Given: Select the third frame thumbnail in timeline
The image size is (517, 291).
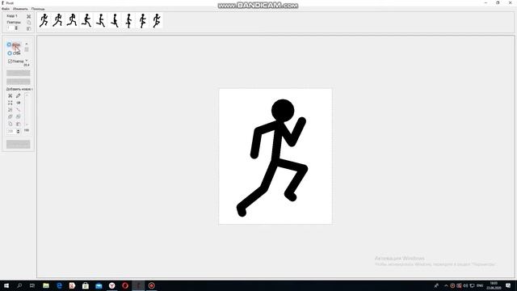Looking at the screenshot, I should point(72,20).
